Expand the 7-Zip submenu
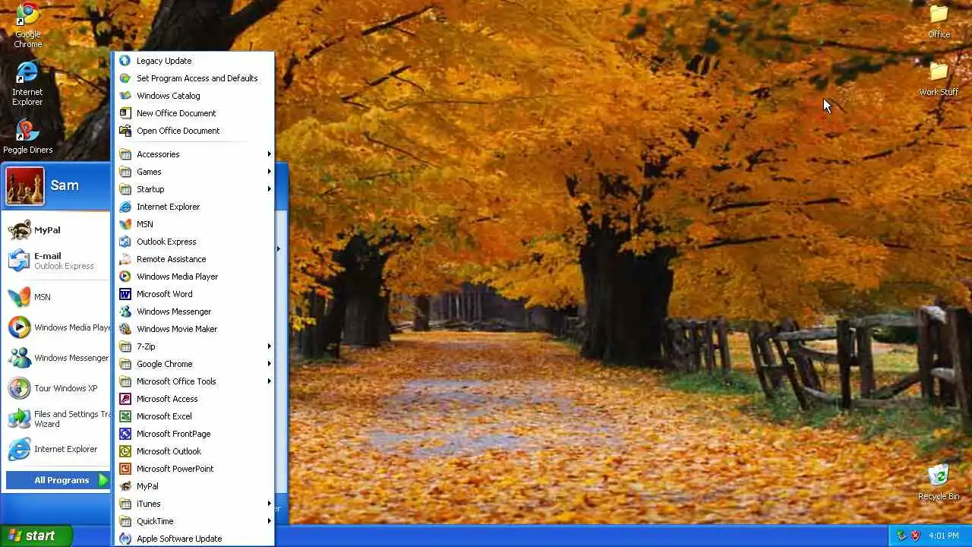The image size is (972, 547). coord(194,346)
